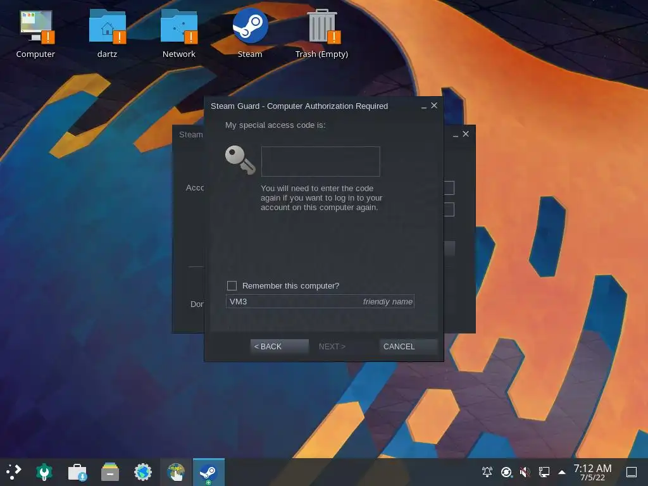
Task: Open the notifications bell in the system tray
Action: [487, 471]
